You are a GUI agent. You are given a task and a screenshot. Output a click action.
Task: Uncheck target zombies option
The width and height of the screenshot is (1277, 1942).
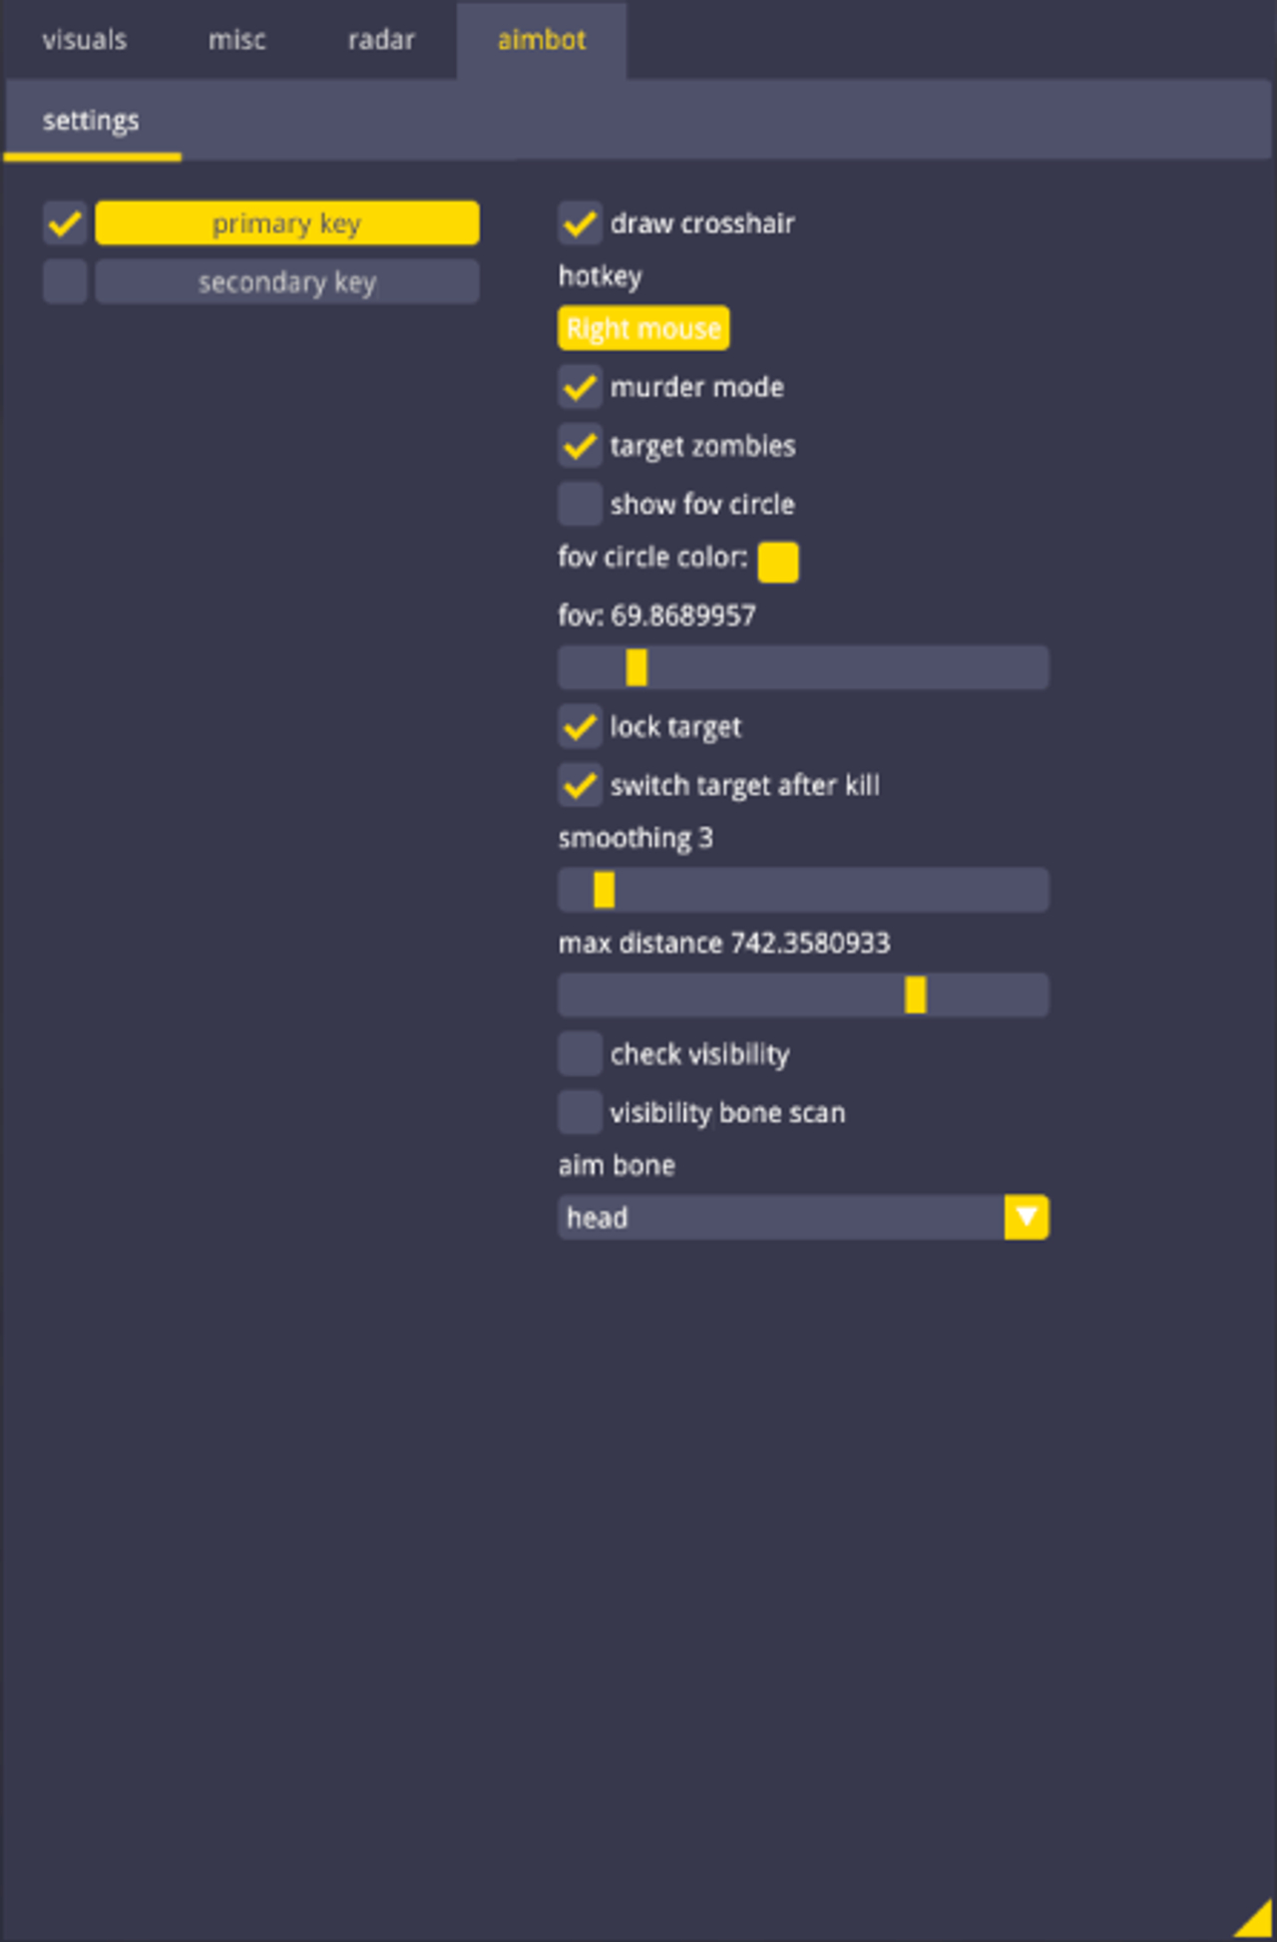(x=580, y=446)
